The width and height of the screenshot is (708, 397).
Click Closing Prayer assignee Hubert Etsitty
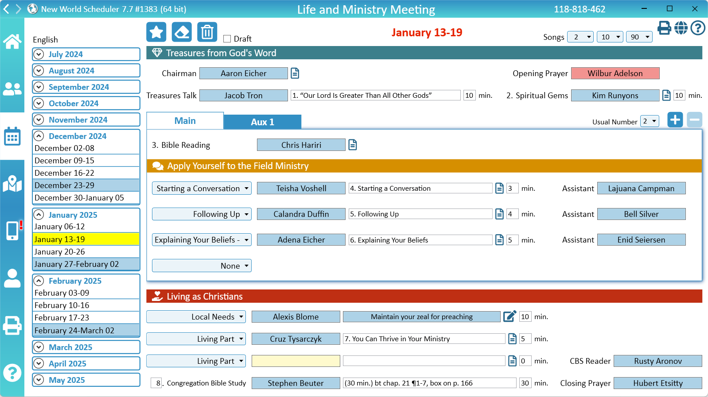657,383
